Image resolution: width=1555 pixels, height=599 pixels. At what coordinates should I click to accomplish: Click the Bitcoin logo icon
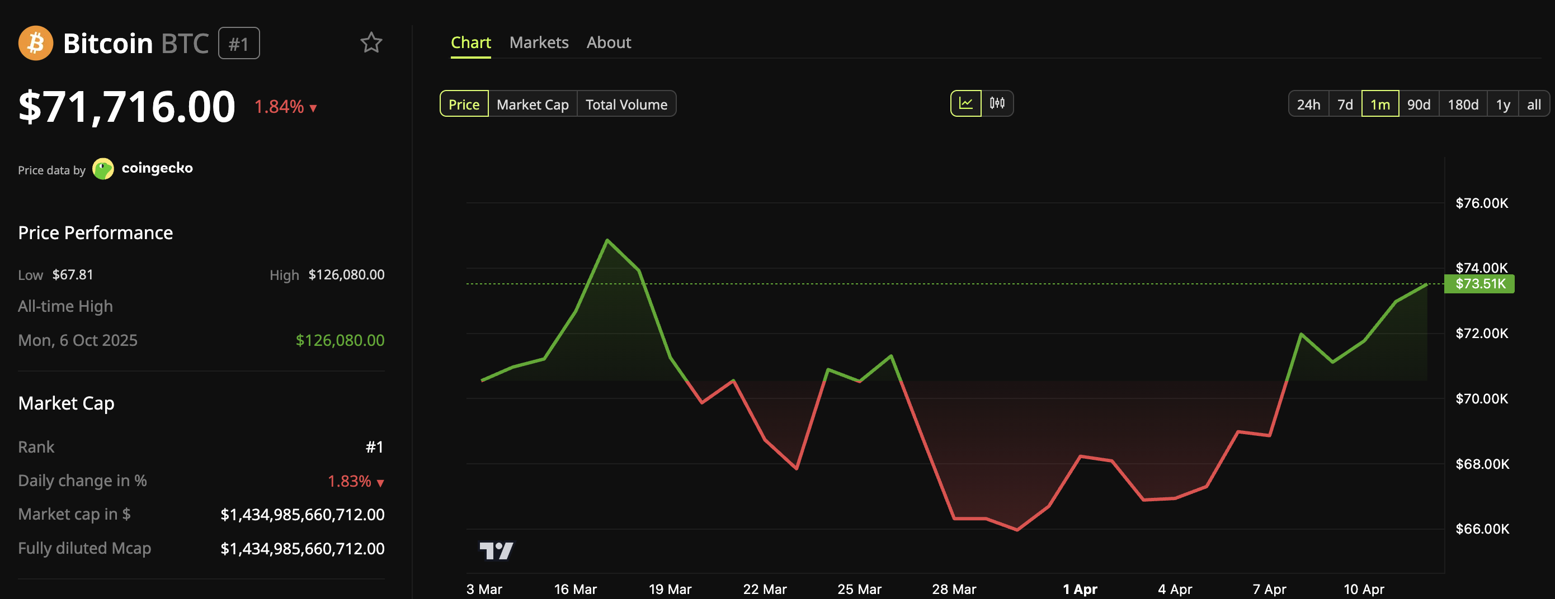pos(36,43)
